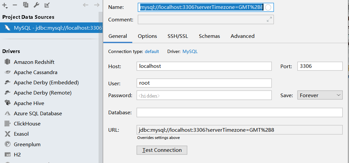
Task: Click the make global arrow icon
Action: click(47, 5)
